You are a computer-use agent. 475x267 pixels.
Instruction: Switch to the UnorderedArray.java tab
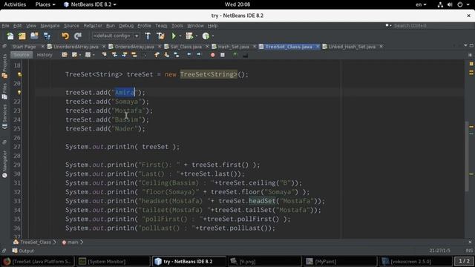pos(76,47)
